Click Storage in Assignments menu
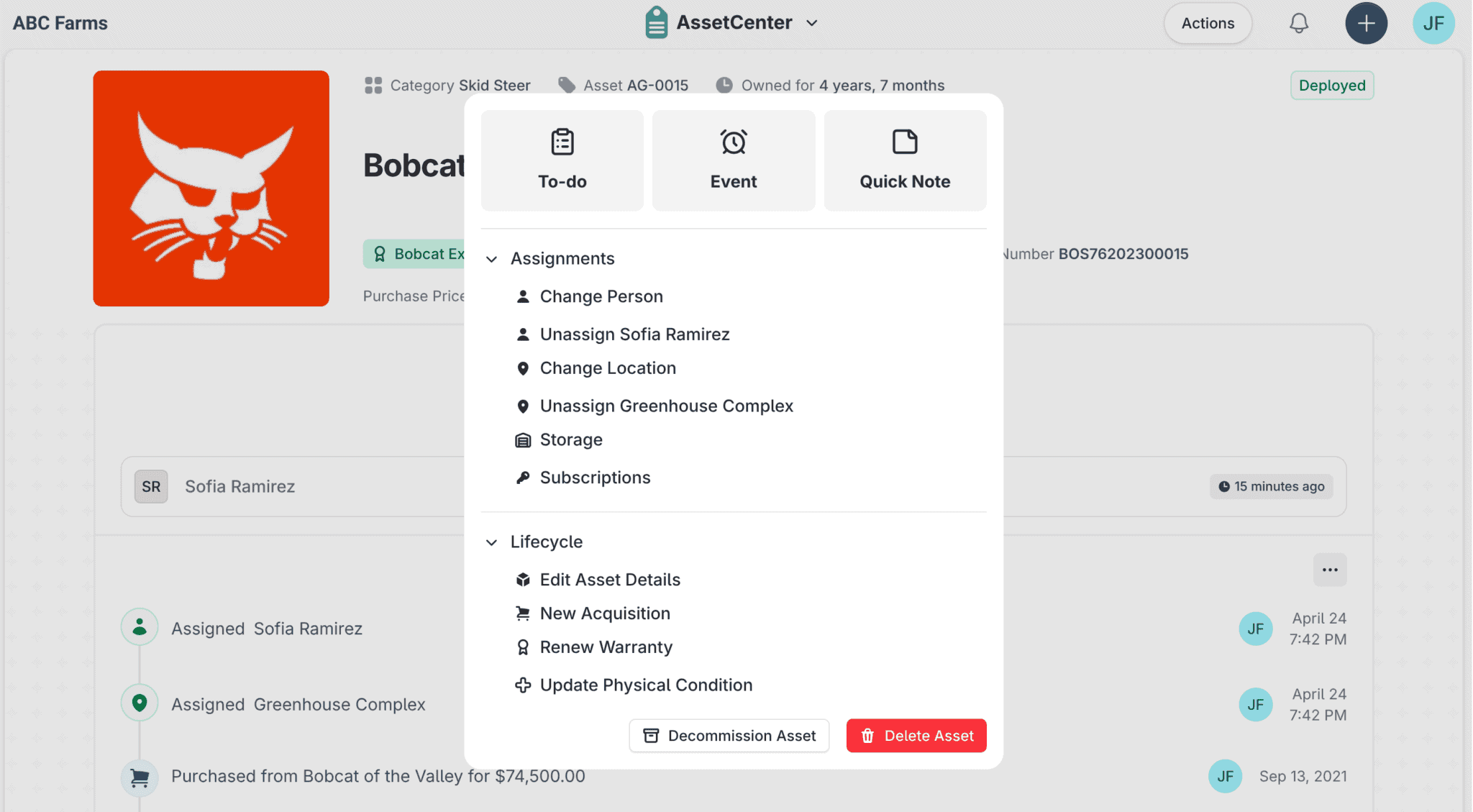This screenshot has height=812, width=1473. coord(570,440)
